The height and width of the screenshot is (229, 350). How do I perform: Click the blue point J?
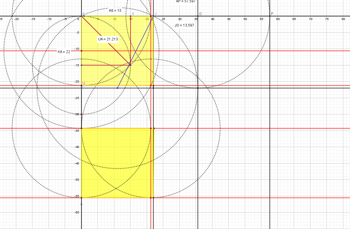153,16
